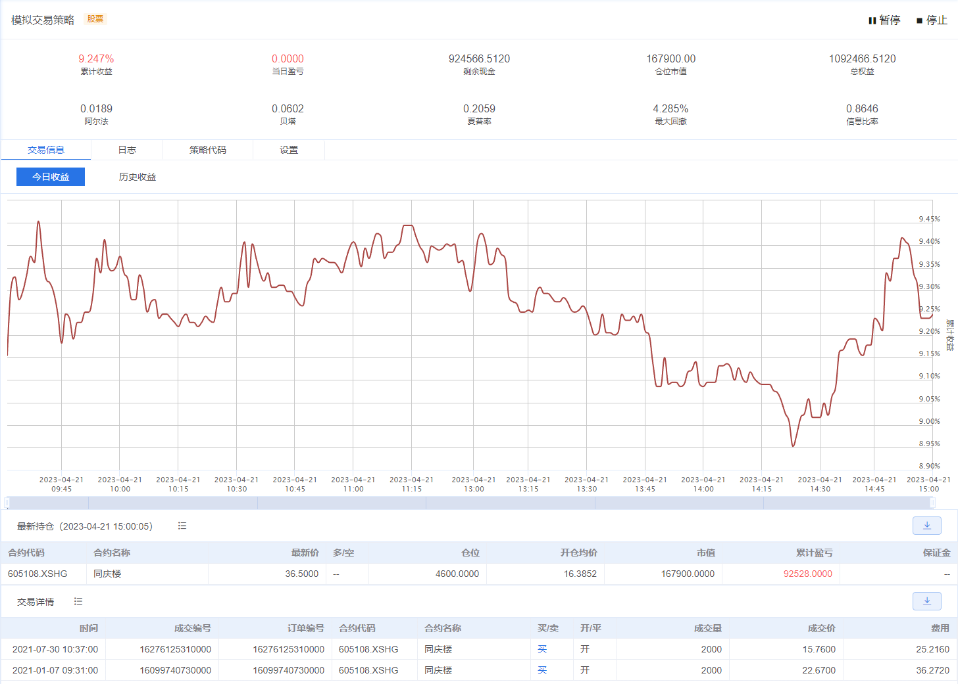The image size is (958, 684).
Task: Click the 累计盈亏 column header
Action: click(x=814, y=553)
